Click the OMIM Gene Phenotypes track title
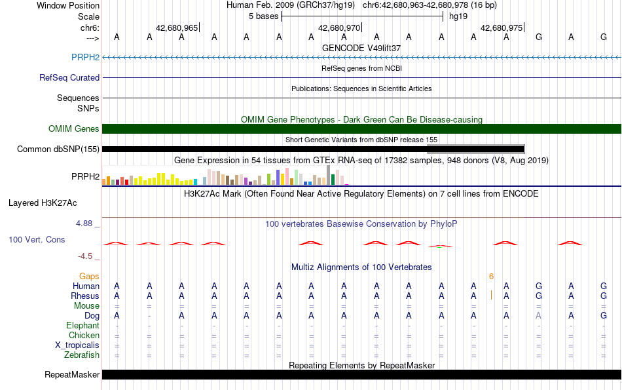Image resolution: width=622 pixels, height=390 pixels. (x=361, y=119)
